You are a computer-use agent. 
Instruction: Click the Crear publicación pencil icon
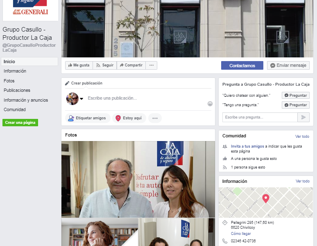pyautogui.click(x=67, y=83)
